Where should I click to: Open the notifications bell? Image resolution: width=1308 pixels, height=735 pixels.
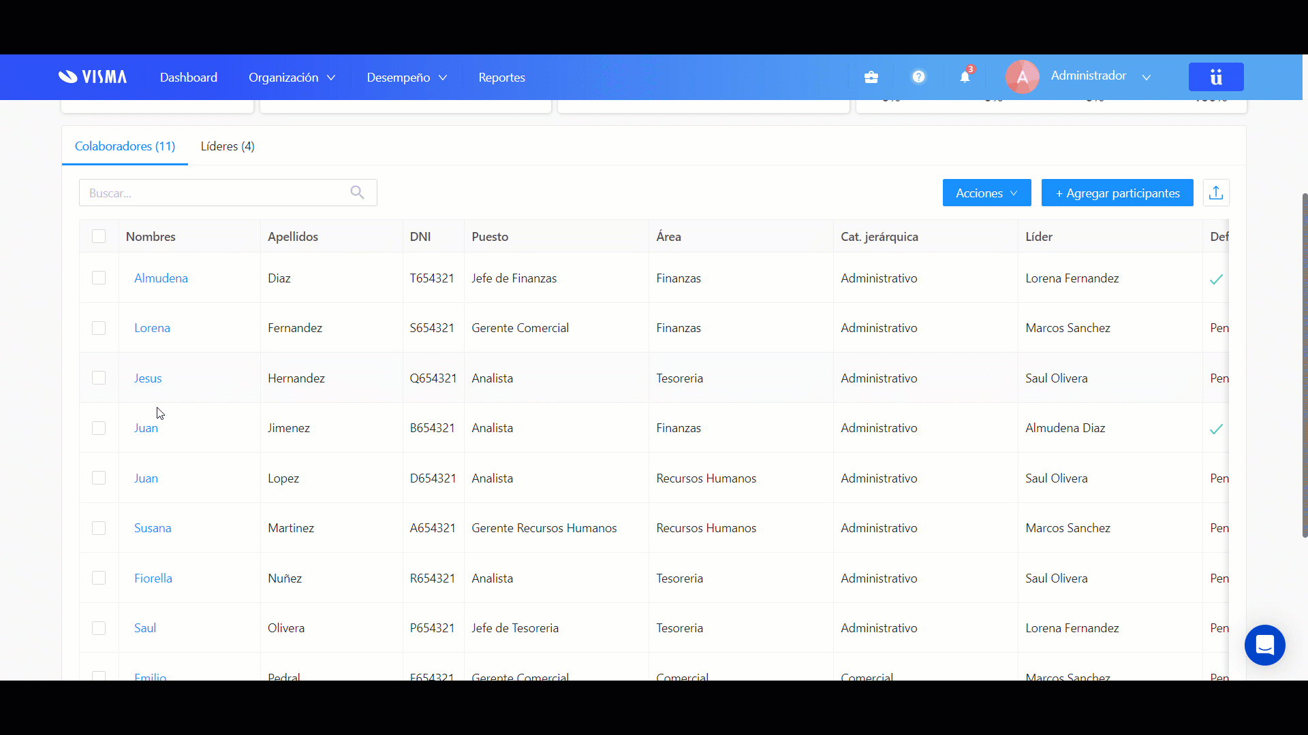tap(965, 77)
